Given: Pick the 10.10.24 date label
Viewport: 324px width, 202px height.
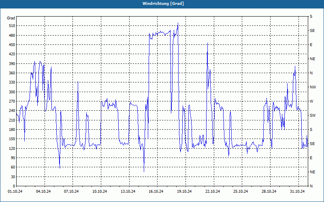Looking at the screenshot, I should (100, 191).
